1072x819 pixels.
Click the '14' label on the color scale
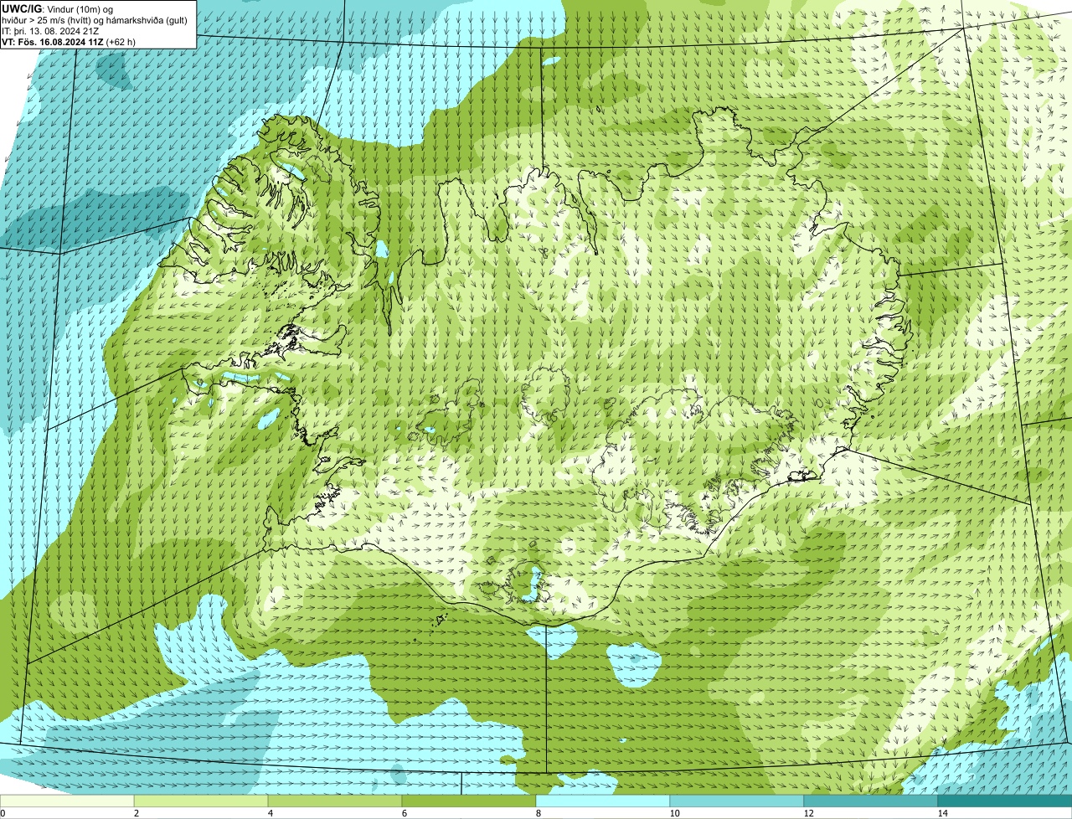(942, 813)
